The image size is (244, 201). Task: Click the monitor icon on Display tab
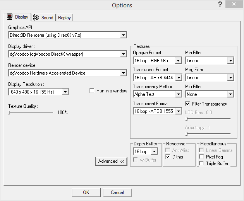coord(10,17)
